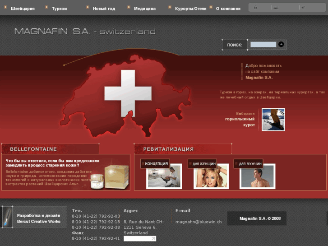
Task: Click the Bellefontaine grey description paragraph
Action: coord(49,178)
